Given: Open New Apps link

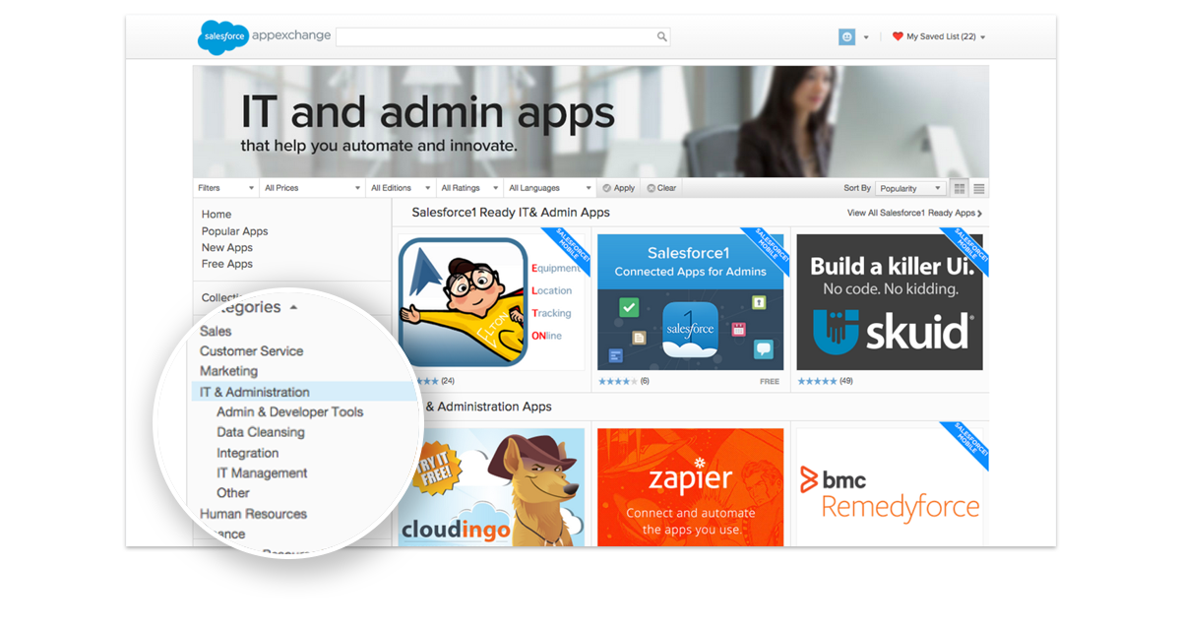Looking at the screenshot, I should [227, 248].
